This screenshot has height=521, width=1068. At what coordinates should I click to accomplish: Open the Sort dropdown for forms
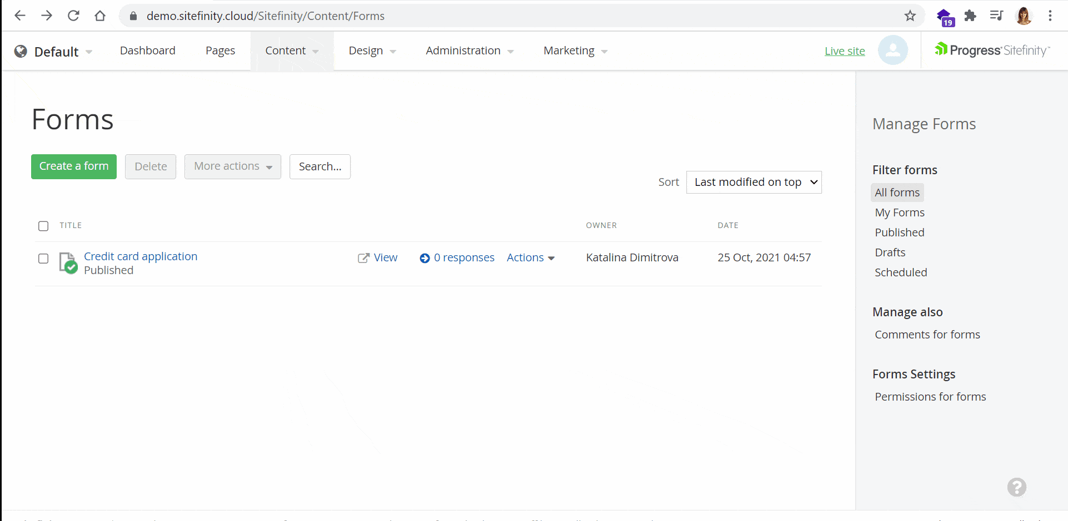[753, 182]
